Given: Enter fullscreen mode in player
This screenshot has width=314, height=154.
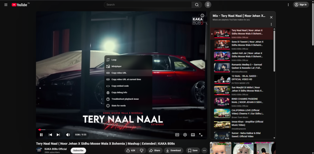Looking at the screenshot, I should pyautogui.click(x=201, y=135).
